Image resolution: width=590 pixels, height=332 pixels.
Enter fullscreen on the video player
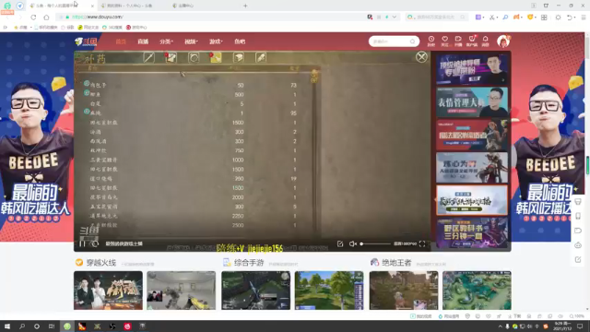tap(422, 243)
